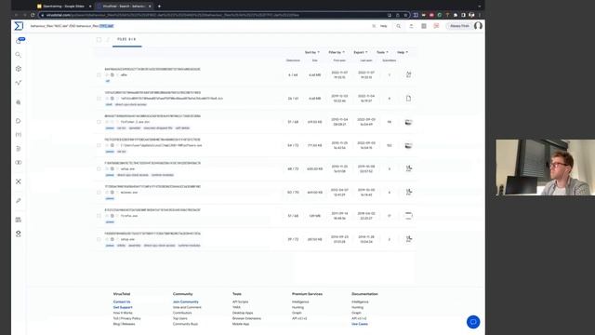The height and width of the screenshot is (335, 595).
Task: Open the Join Community footer link
Action: point(186,301)
